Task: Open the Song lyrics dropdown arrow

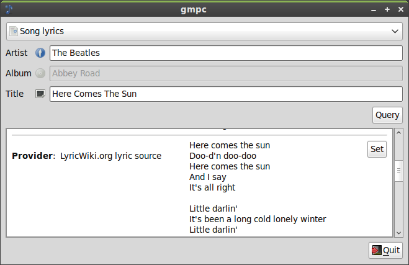Action: tap(395, 31)
